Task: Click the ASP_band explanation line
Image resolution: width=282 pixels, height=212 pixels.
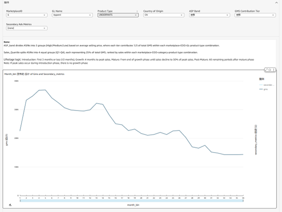Action: click(x=112, y=46)
